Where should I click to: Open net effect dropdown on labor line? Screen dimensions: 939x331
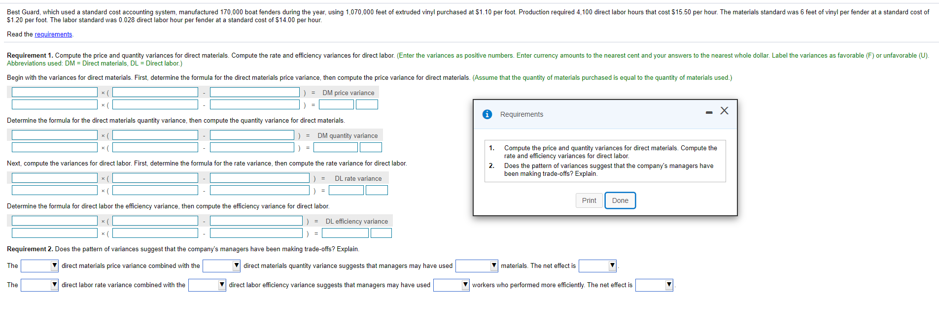(654, 285)
